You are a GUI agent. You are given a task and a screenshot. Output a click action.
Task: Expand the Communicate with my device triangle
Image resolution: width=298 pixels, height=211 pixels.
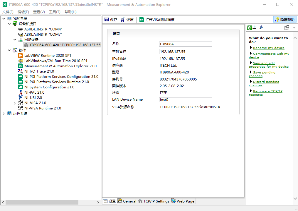(x=251, y=54)
